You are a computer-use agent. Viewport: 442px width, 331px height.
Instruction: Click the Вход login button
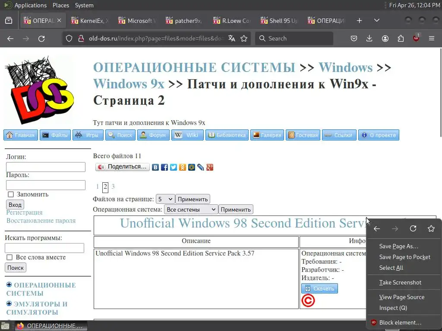click(x=15, y=205)
